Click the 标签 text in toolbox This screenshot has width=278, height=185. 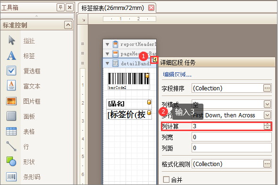pos(29,56)
